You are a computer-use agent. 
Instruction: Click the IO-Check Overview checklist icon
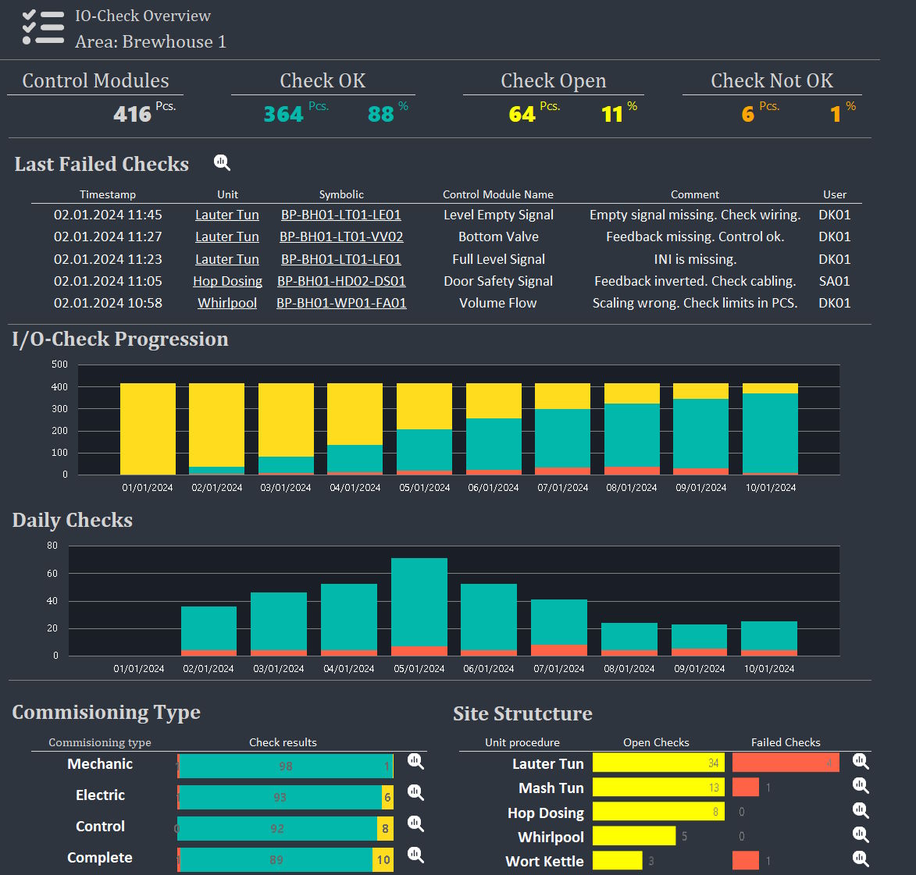pos(43,27)
